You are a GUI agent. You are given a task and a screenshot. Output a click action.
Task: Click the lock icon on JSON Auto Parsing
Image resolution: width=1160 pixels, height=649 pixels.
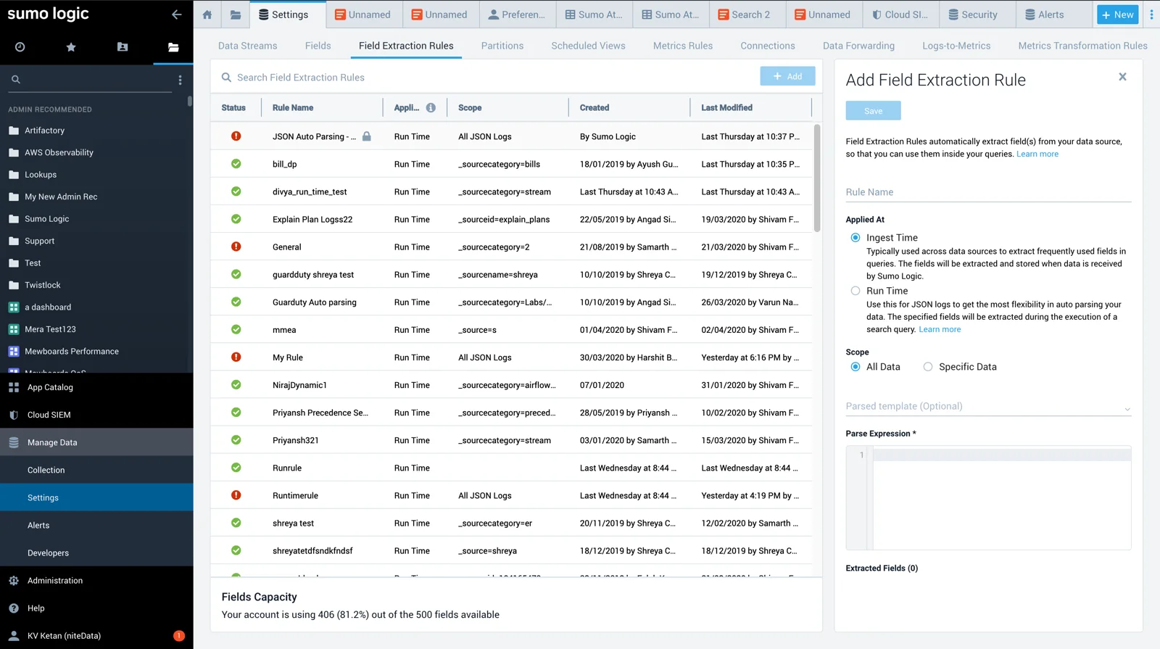(367, 136)
